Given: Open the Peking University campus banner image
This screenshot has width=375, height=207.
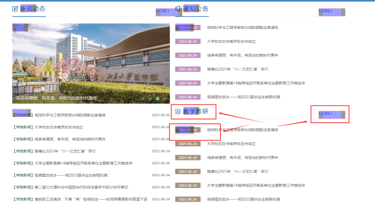Looking at the screenshot, I should point(91,64).
